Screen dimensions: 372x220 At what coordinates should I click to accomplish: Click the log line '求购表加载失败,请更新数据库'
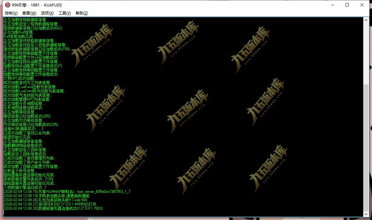[46, 196]
